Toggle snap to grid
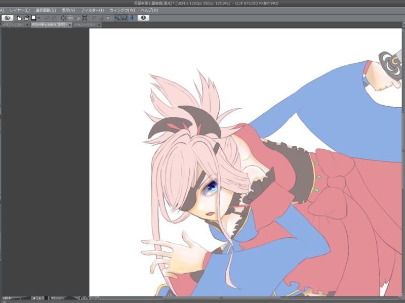Image resolution: width=405 pixels, height=303 pixels. [x=132, y=18]
